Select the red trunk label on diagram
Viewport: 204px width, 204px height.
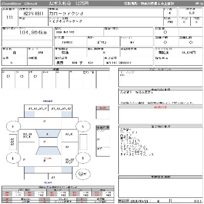click(x=48, y=158)
